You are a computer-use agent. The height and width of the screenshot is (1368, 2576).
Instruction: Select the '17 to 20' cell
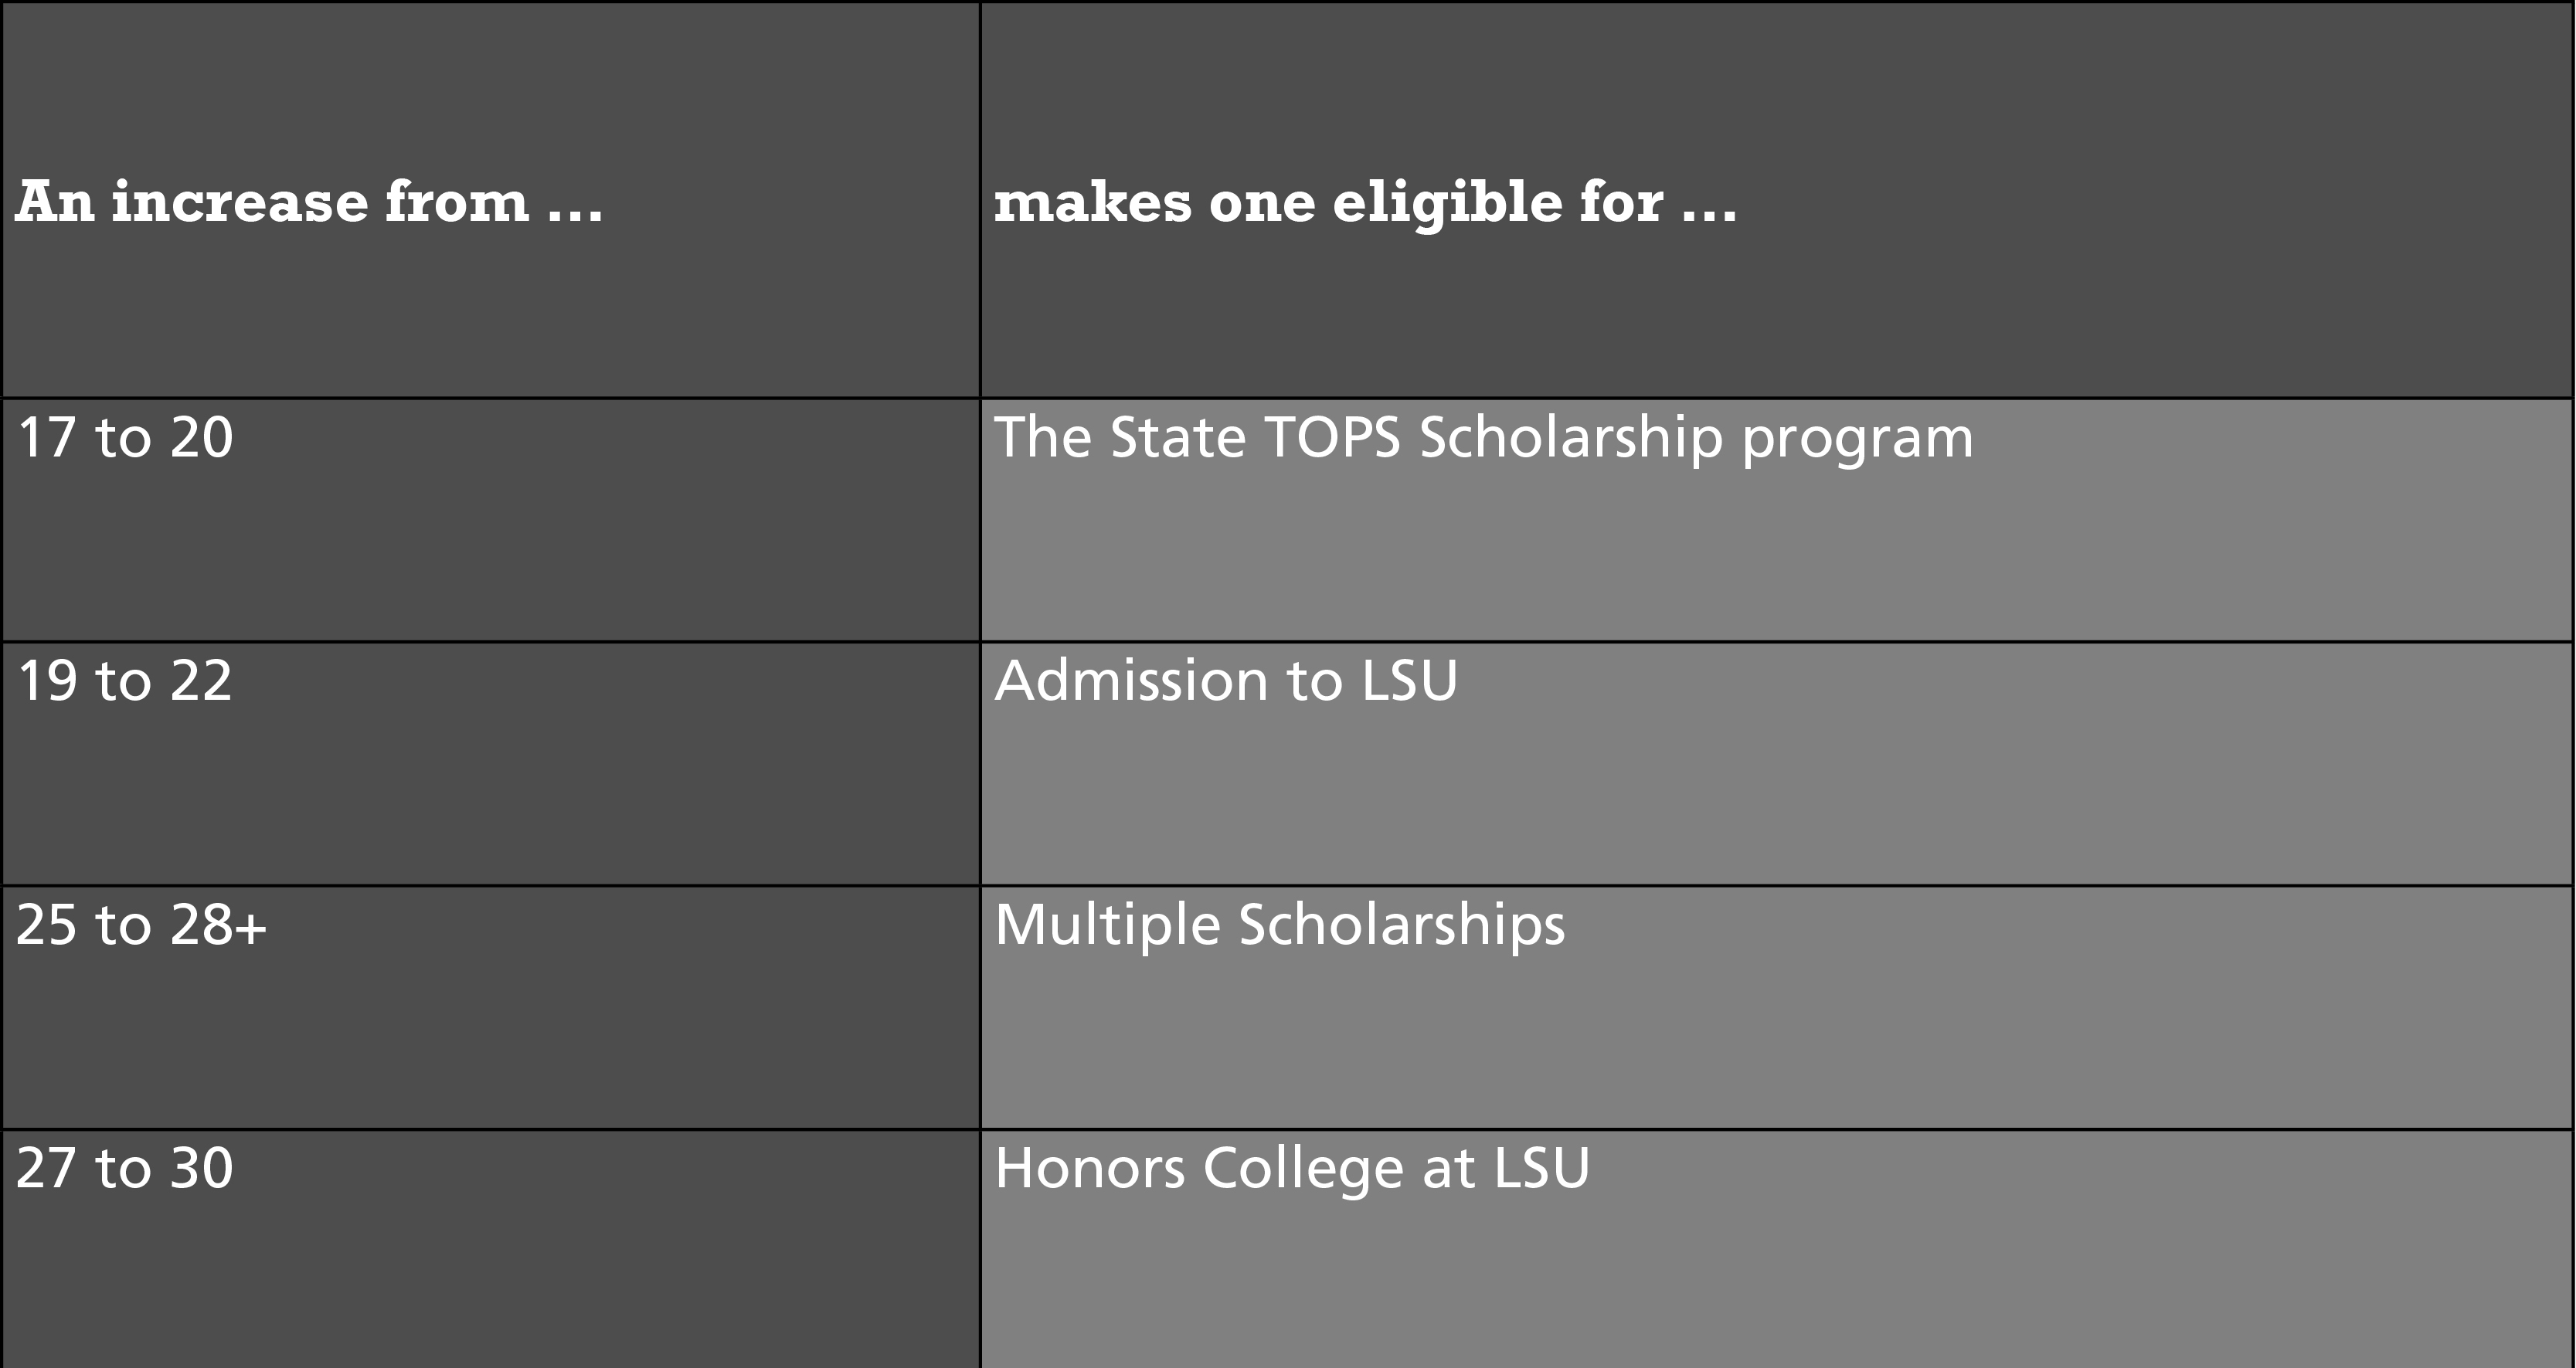click(x=491, y=520)
